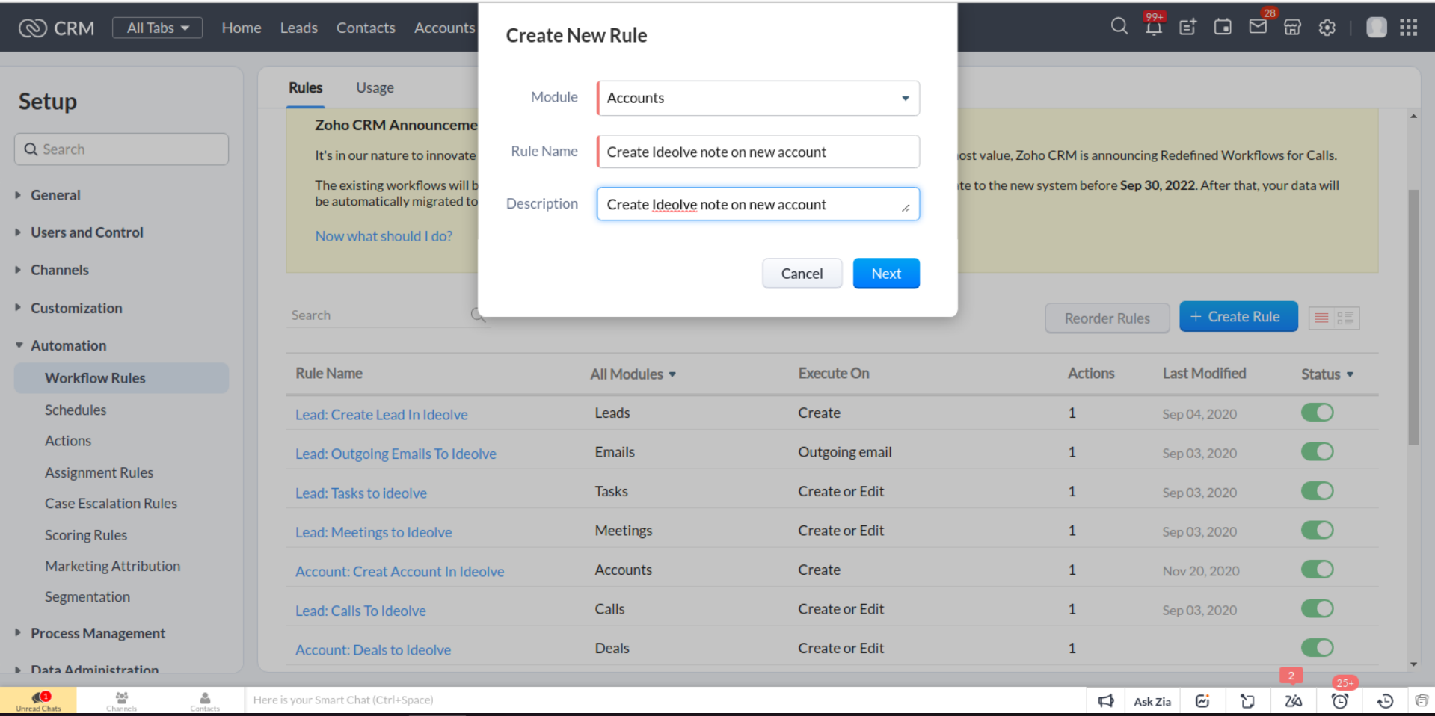Open the marketplace store icon

[x=1292, y=28]
